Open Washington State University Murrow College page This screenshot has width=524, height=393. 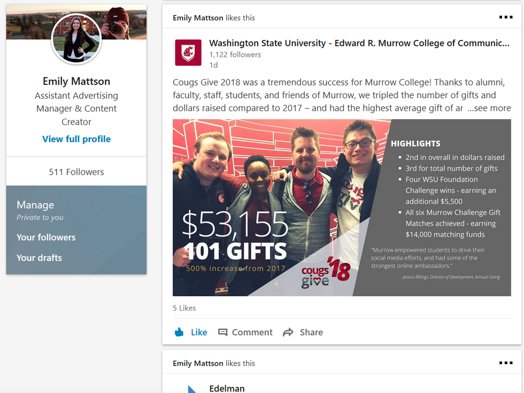pyautogui.click(x=359, y=43)
